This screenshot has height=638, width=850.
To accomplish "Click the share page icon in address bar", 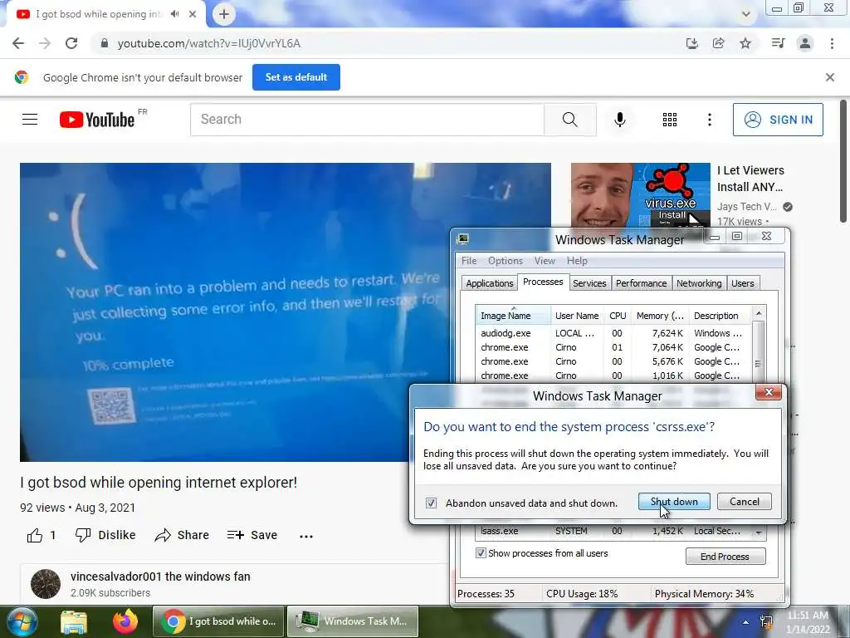I will 718,43.
